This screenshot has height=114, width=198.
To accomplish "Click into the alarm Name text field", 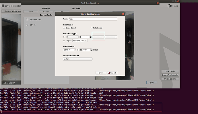I will [x=93, y=19].
